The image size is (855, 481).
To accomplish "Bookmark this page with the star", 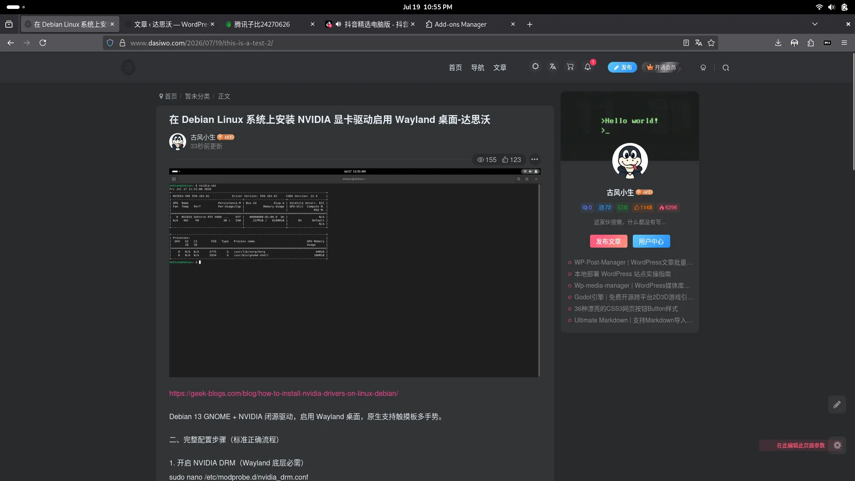I will [x=711, y=43].
